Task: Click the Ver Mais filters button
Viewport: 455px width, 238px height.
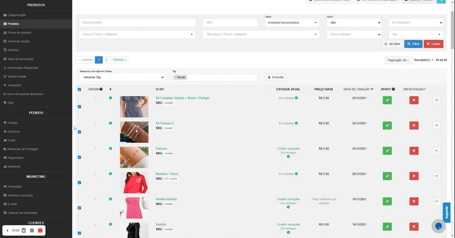Action: click(x=392, y=44)
